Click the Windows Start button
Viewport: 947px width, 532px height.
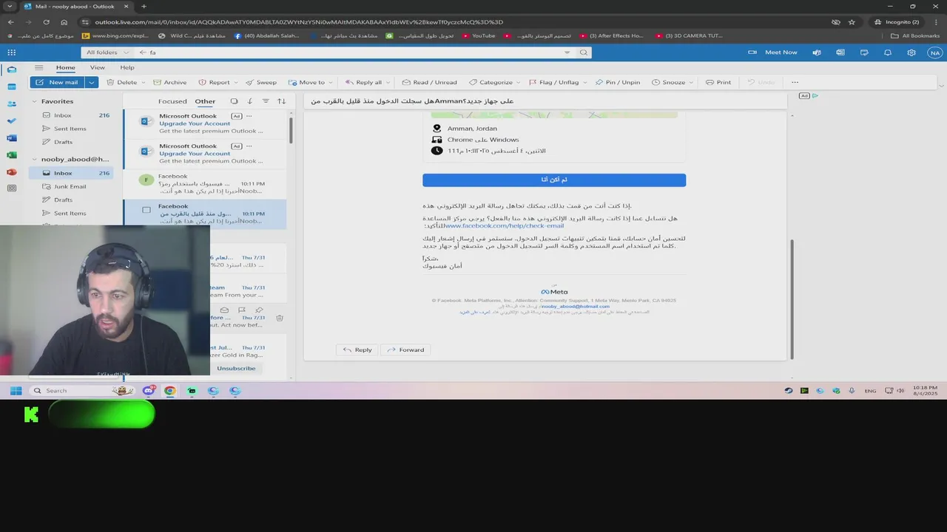pos(16,391)
